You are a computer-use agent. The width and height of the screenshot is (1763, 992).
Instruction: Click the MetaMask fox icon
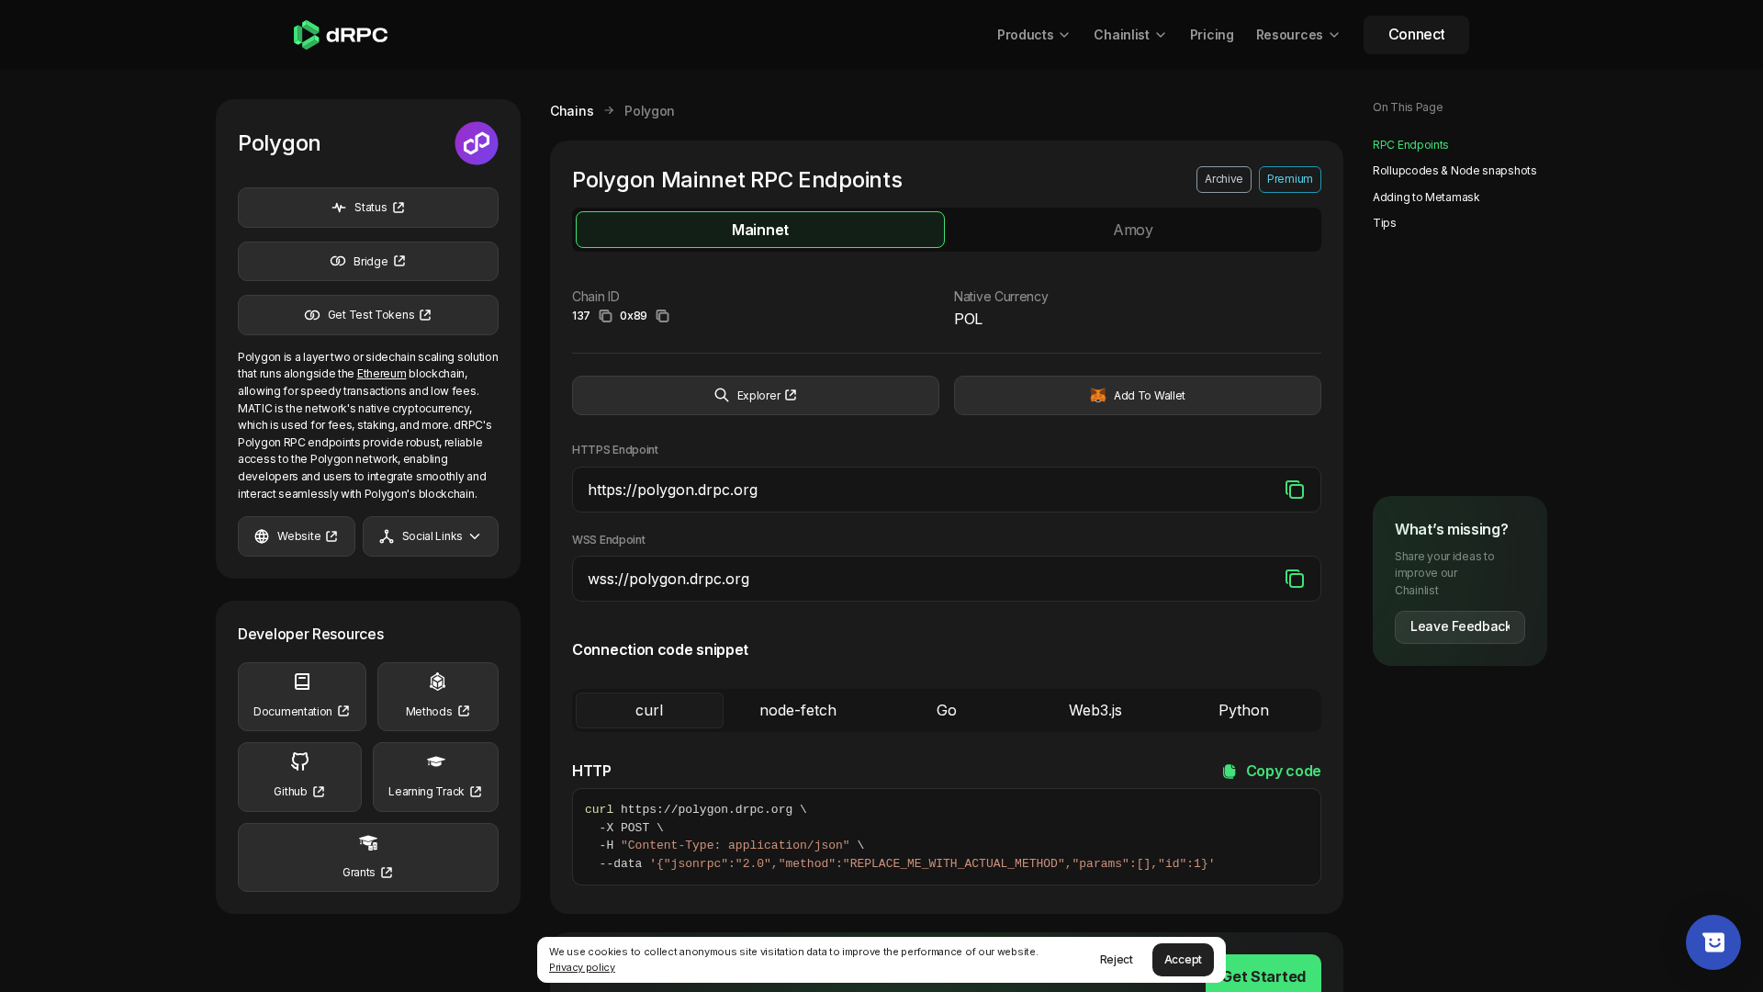pos(1098,395)
